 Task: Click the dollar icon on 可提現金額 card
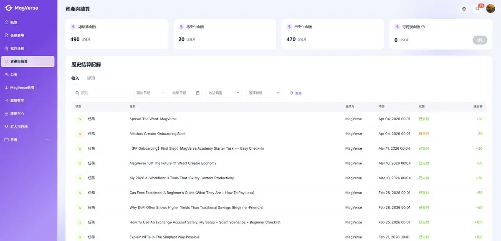[x=397, y=27]
